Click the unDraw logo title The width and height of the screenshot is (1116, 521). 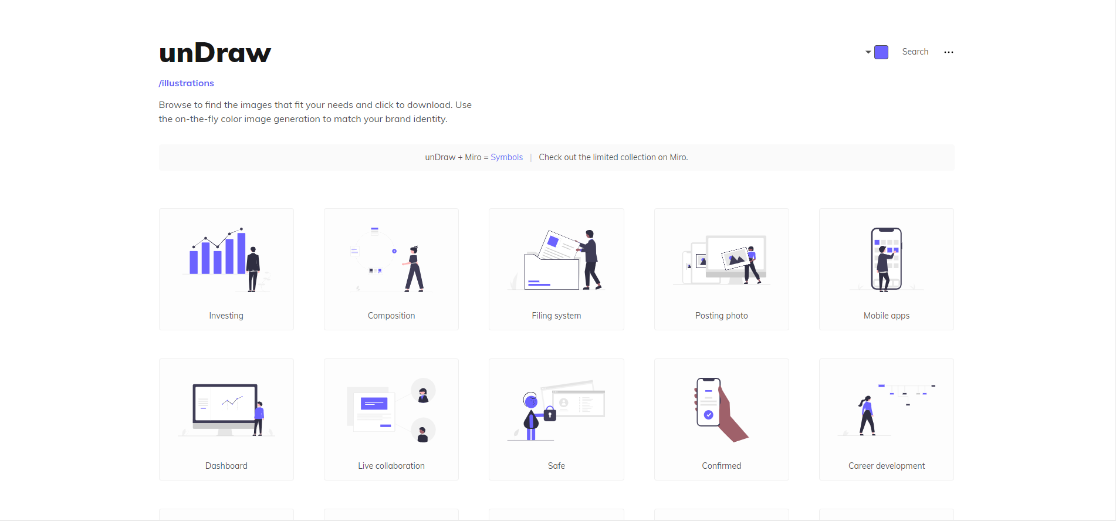(x=215, y=53)
